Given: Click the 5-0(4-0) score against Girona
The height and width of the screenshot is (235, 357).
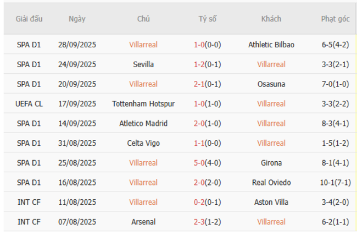Looking at the screenshot, I should point(208,163).
